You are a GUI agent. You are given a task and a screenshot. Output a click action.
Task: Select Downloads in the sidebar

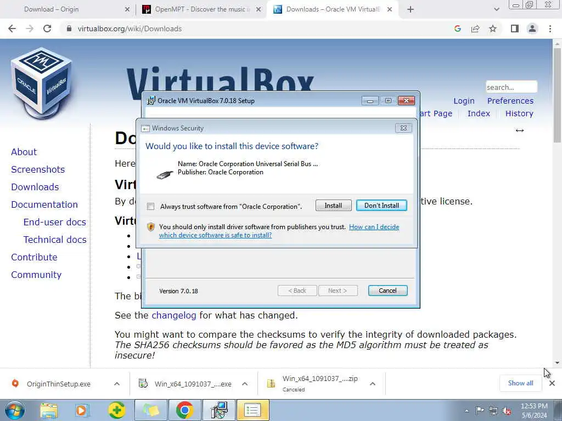pos(35,187)
